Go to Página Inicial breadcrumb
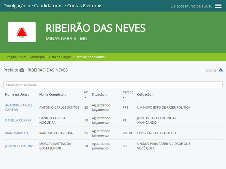 (16, 57)
